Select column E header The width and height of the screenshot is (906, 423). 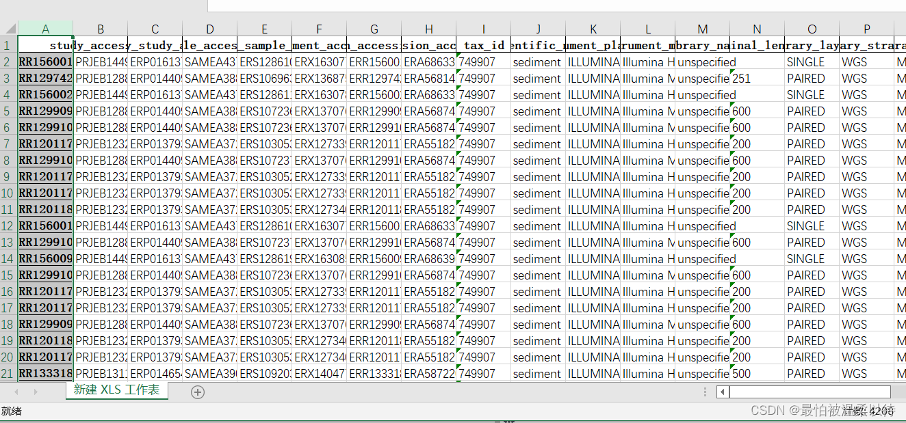point(265,29)
